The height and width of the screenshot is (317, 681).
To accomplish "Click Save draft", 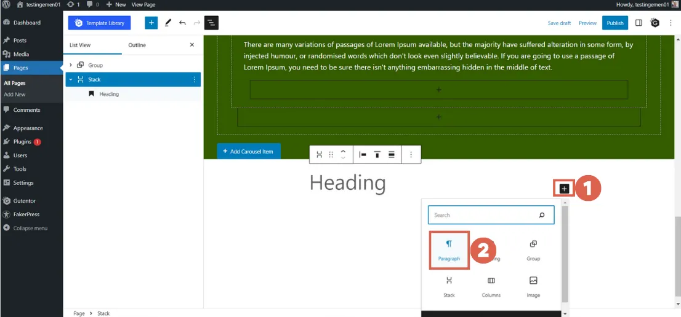I will 559,23.
